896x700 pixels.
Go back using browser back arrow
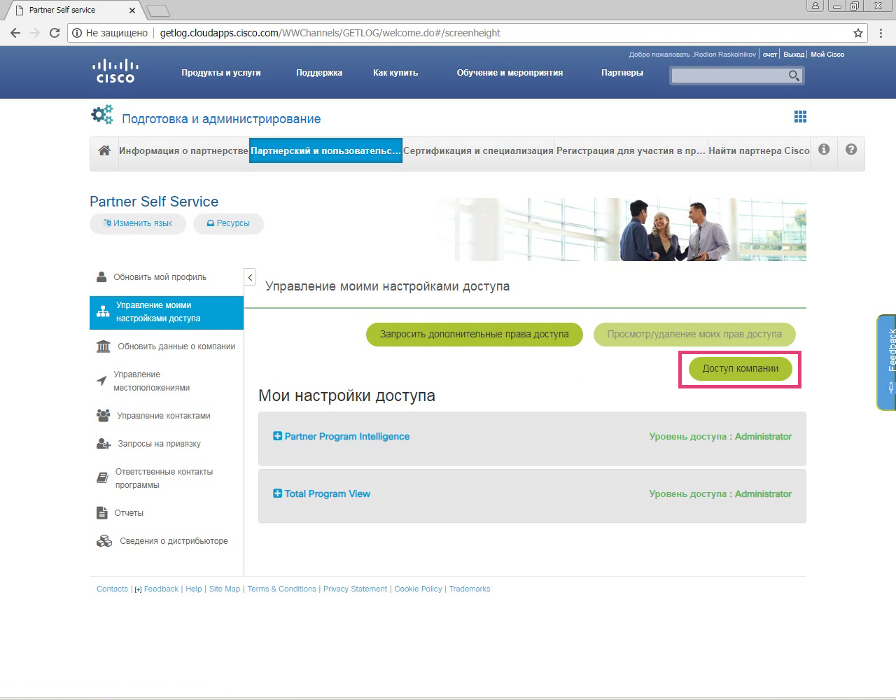(x=15, y=33)
